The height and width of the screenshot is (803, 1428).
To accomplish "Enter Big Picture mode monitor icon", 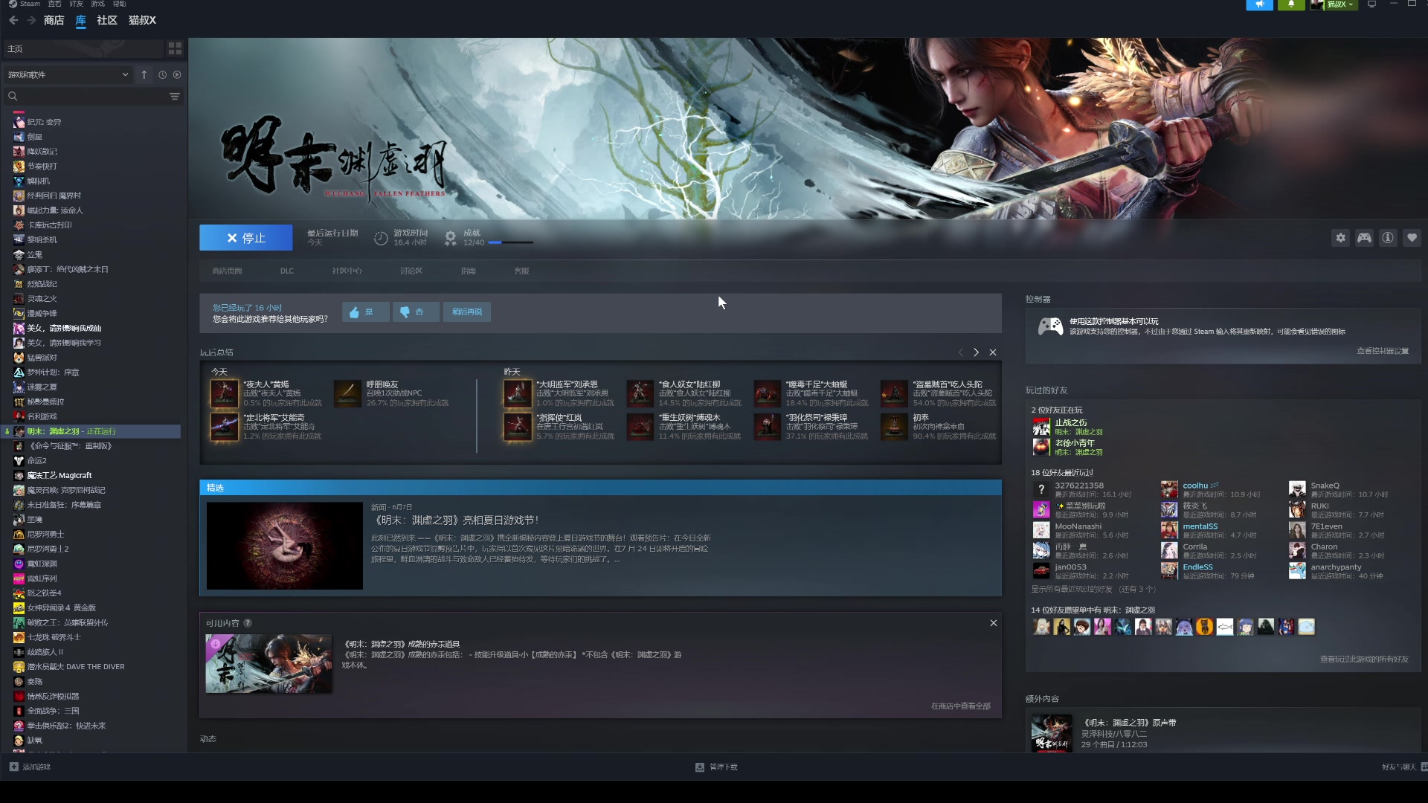I will click(1372, 4).
